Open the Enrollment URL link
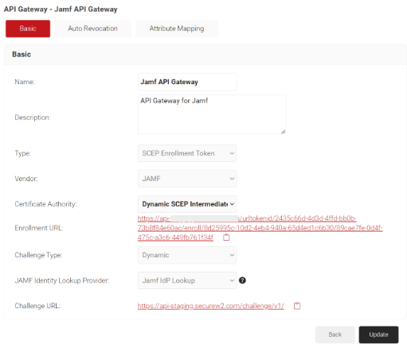The width and height of the screenshot is (407, 344). [260, 228]
